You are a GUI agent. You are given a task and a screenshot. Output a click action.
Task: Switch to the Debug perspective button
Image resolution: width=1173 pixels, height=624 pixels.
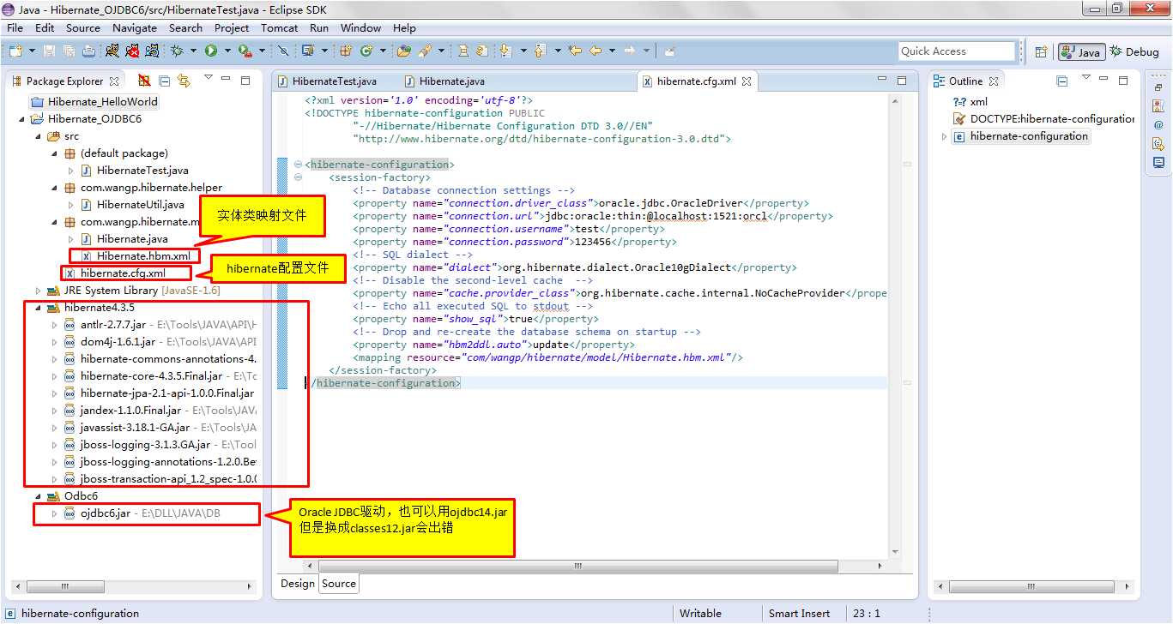tap(1134, 51)
